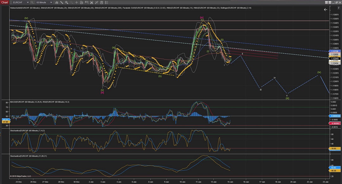This screenshot has width=342, height=184.
Task: Select the Chart tab
Action: [x=4, y=2]
